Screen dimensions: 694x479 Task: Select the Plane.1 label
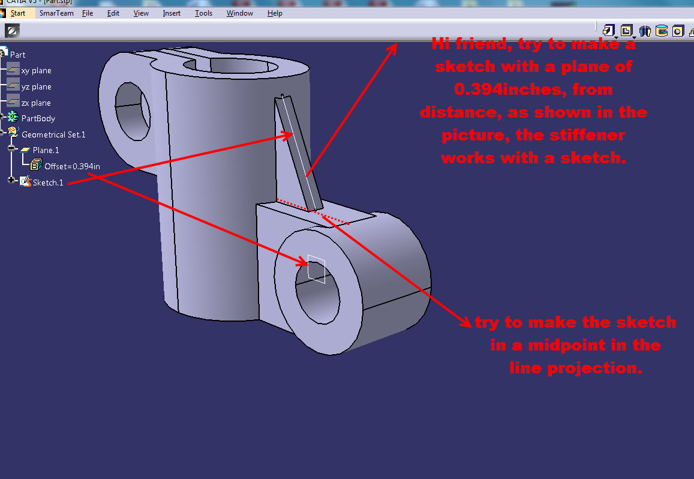click(x=46, y=150)
